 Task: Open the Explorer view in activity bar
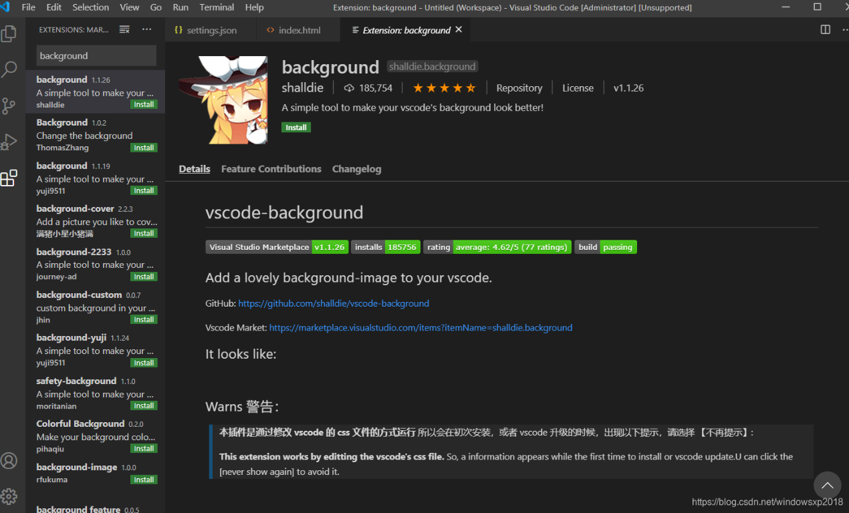(x=9, y=33)
